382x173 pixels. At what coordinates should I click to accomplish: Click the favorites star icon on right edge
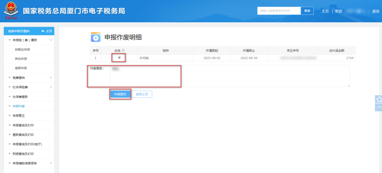click(x=378, y=99)
